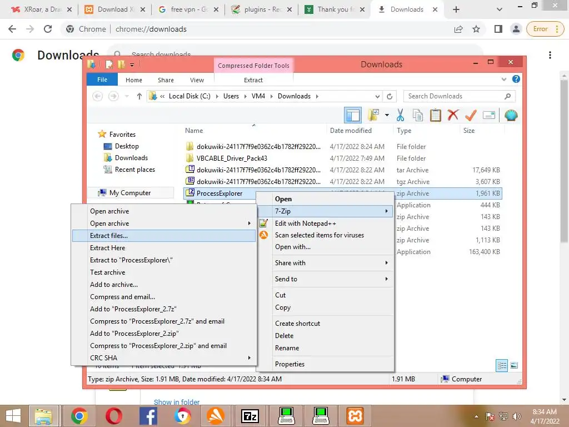Click the red X Delete toolbar icon
569x427 pixels.
pyautogui.click(x=452, y=115)
